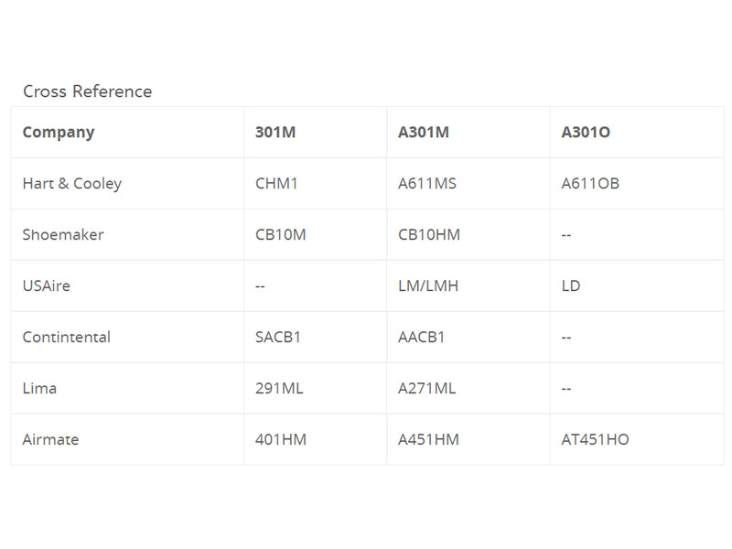Click the AACB1 cell

(422, 337)
